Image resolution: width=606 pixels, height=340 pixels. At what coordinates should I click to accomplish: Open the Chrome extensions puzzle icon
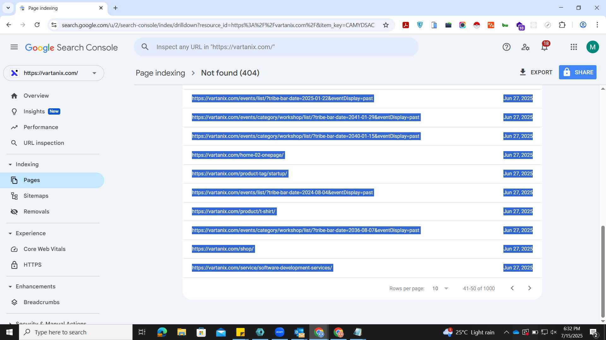tap(562, 25)
